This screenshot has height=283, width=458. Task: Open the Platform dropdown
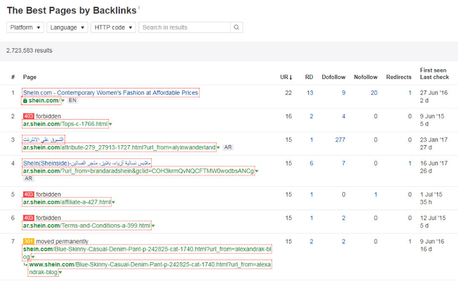25,28
